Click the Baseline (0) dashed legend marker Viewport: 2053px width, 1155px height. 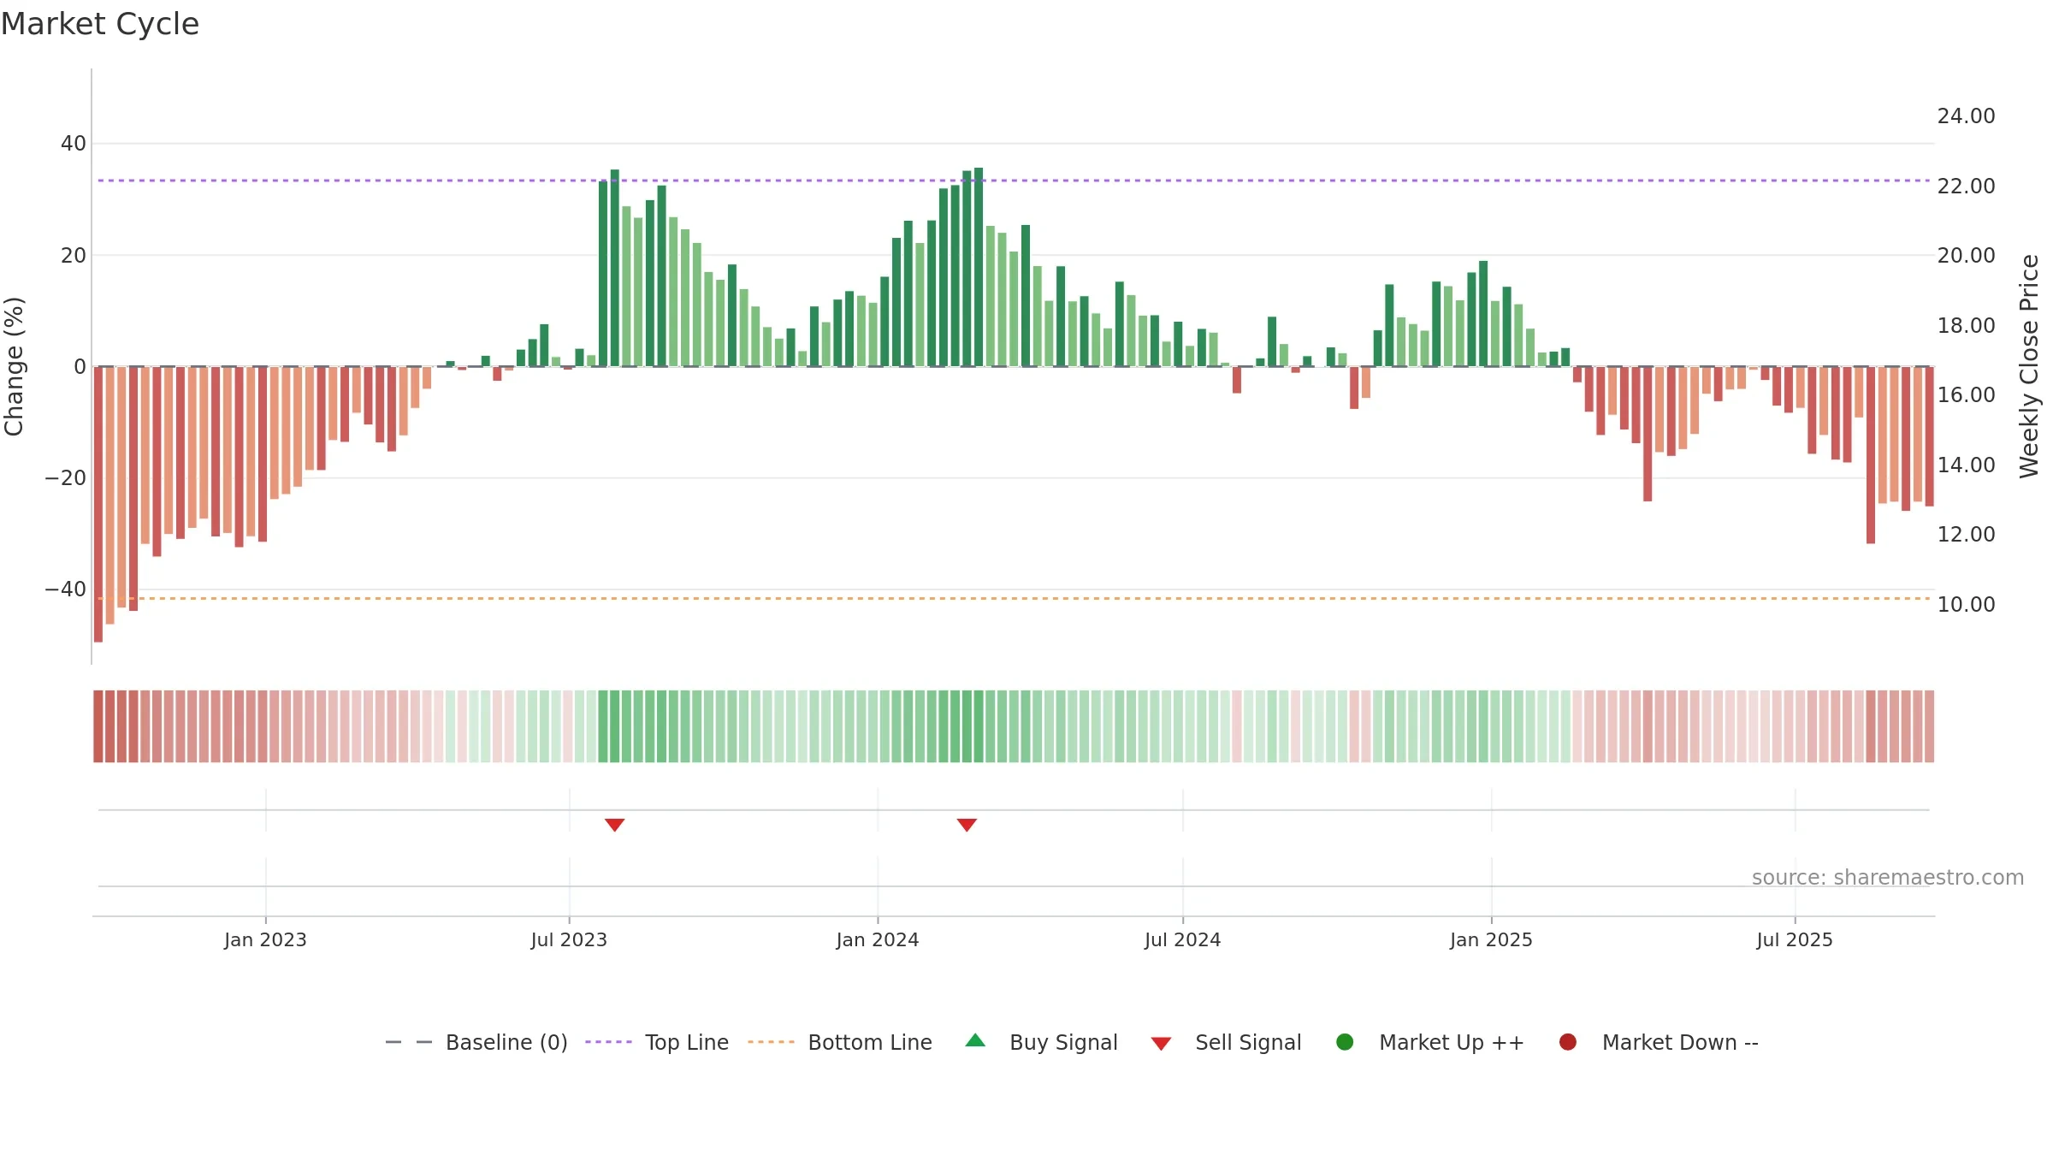(x=409, y=1042)
